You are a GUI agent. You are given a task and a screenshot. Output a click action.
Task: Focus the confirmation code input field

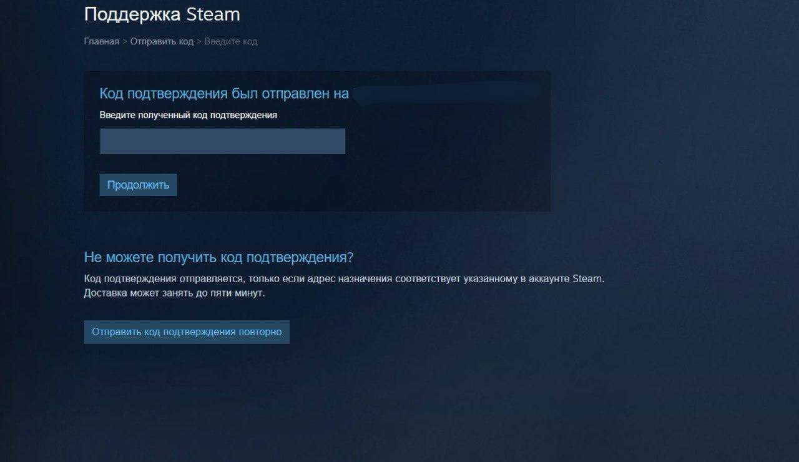tap(222, 141)
